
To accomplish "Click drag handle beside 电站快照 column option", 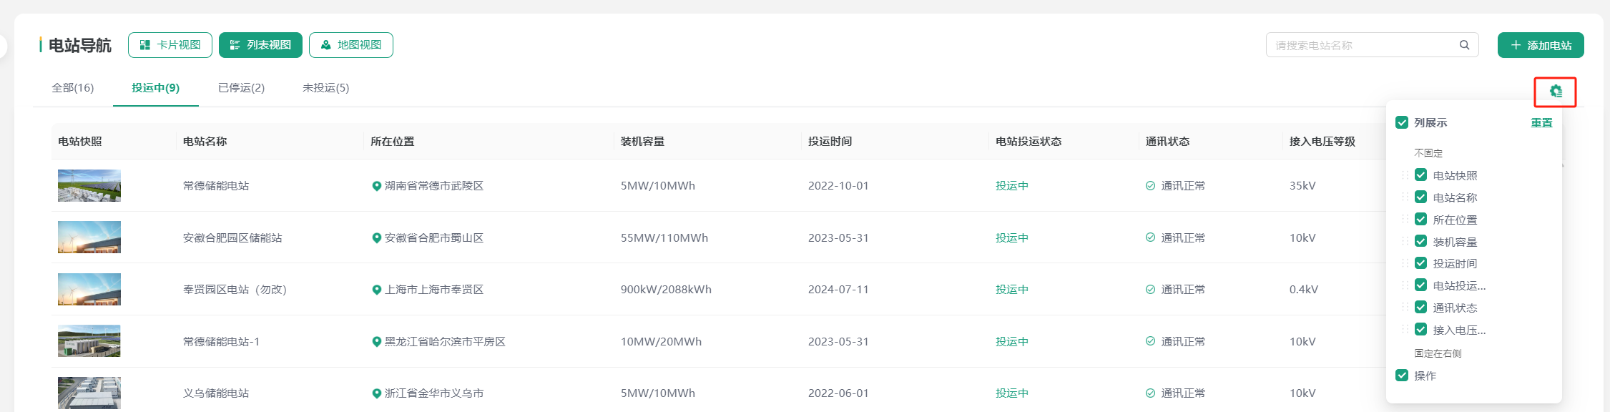I will 1405,175.
